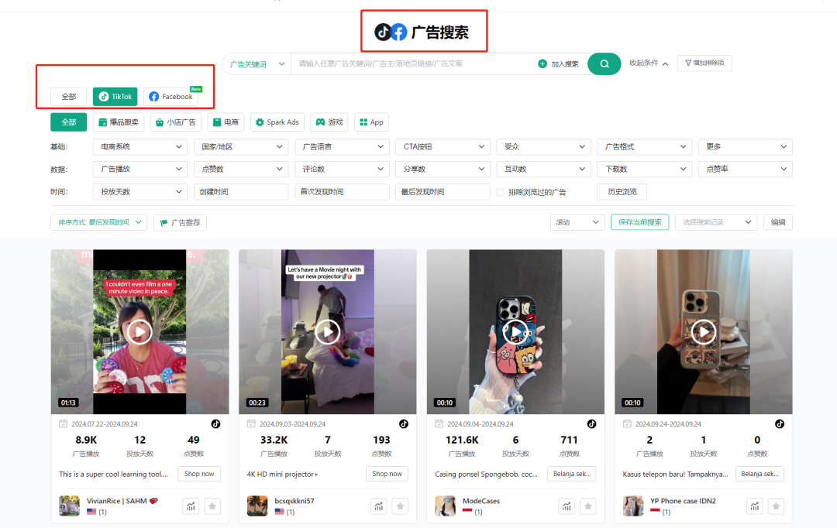Select the 爆品跟卖 category tab
Viewport: 837px width, 528px height.
119,122
